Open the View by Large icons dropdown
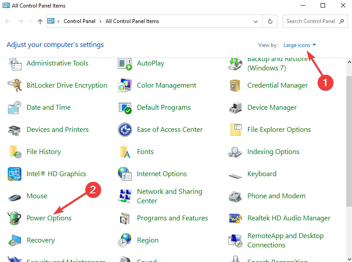The image size is (352, 262). 300,45
